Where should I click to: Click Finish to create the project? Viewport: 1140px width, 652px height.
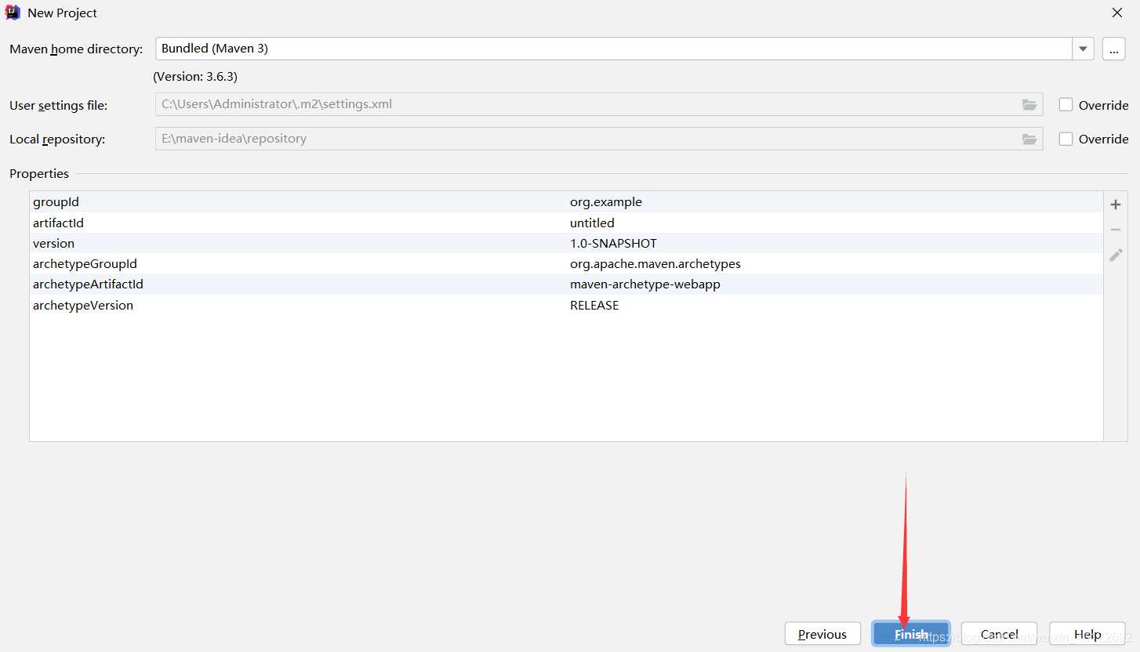click(x=910, y=634)
